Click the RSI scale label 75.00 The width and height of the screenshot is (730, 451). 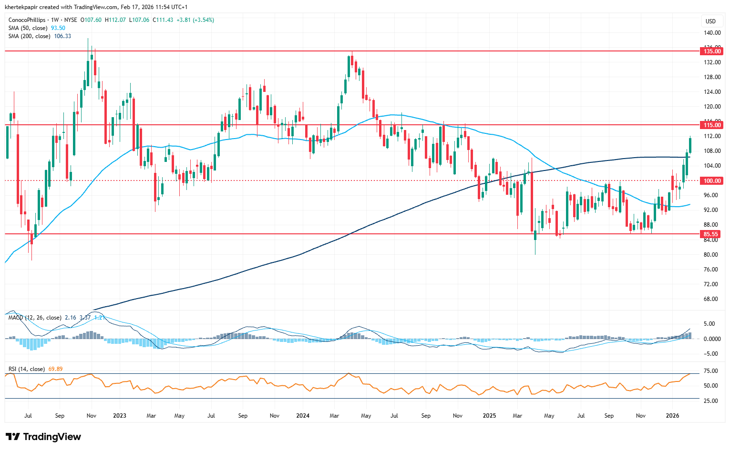(710, 371)
